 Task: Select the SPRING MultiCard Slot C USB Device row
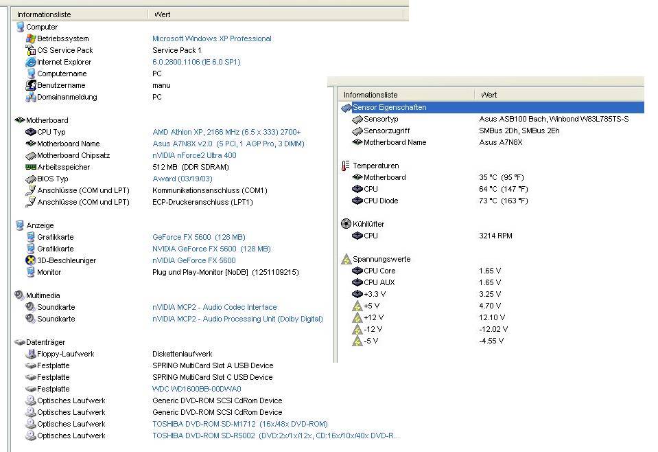212,377
